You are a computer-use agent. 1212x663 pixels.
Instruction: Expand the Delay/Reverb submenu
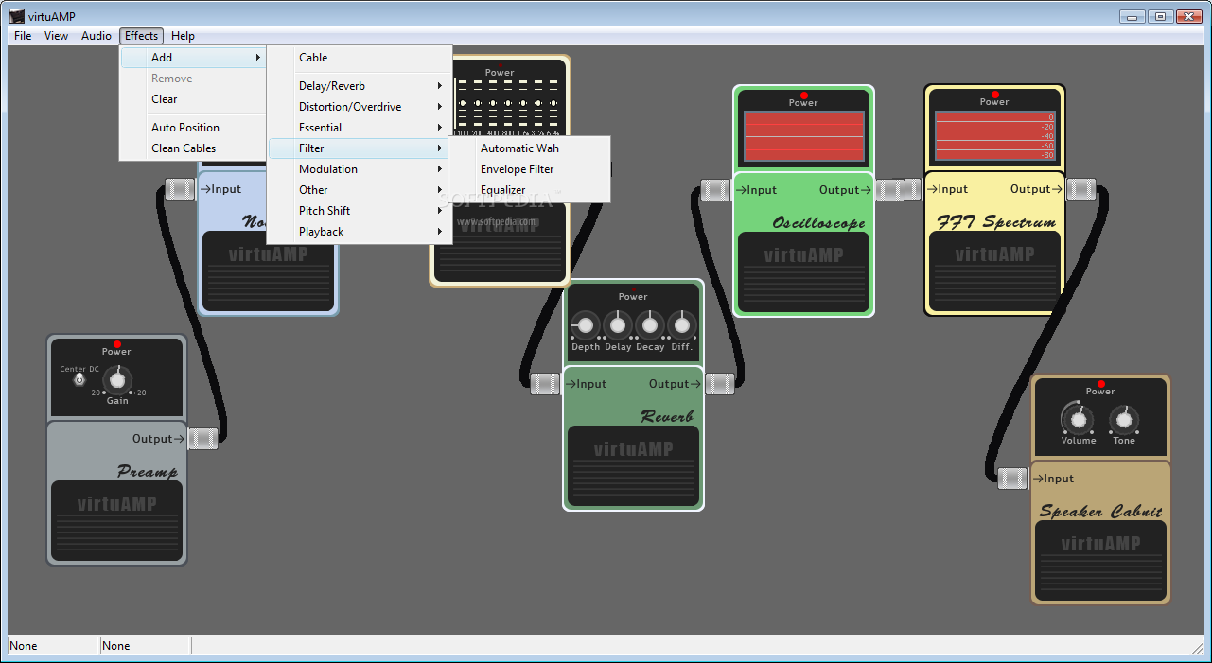[x=360, y=86]
